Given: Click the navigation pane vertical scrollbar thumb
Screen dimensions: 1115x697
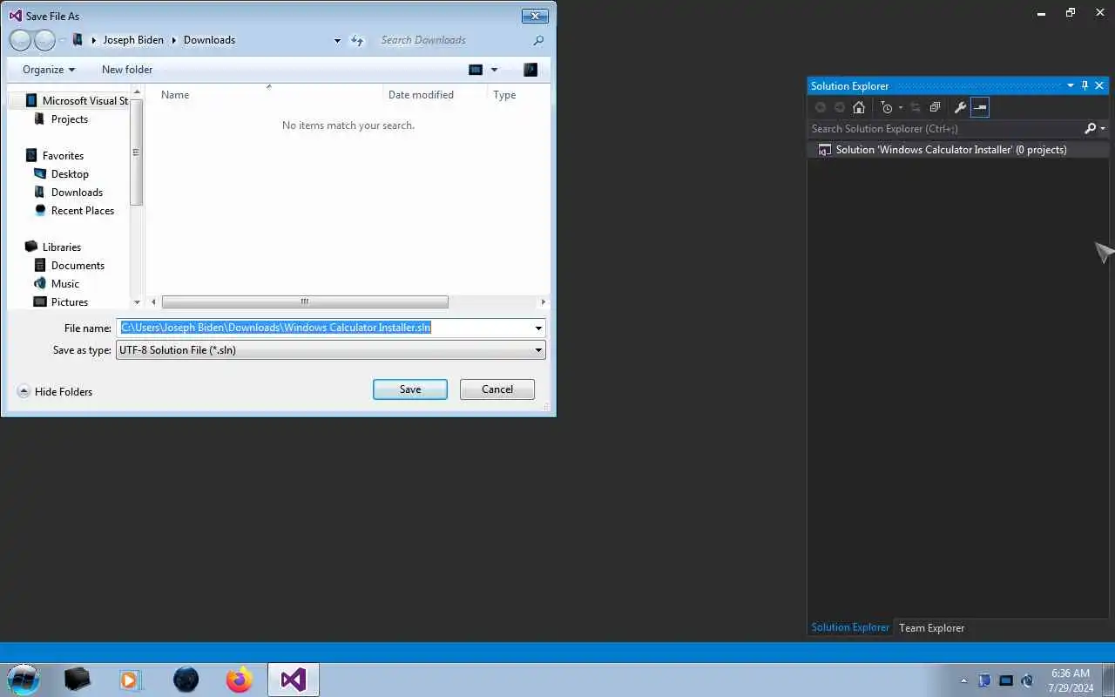Looking at the screenshot, I should tap(137, 152).
